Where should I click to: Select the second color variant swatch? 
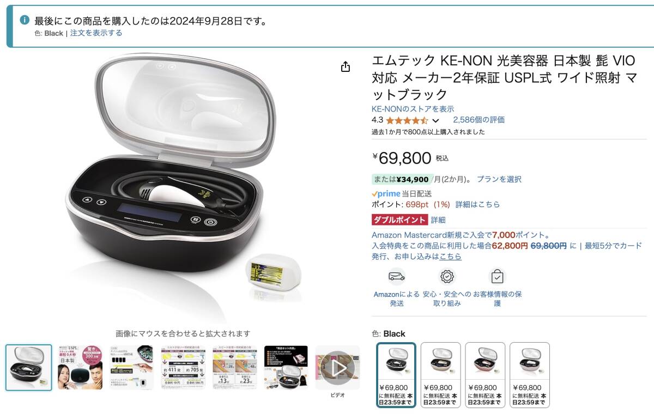pos(440,375)
